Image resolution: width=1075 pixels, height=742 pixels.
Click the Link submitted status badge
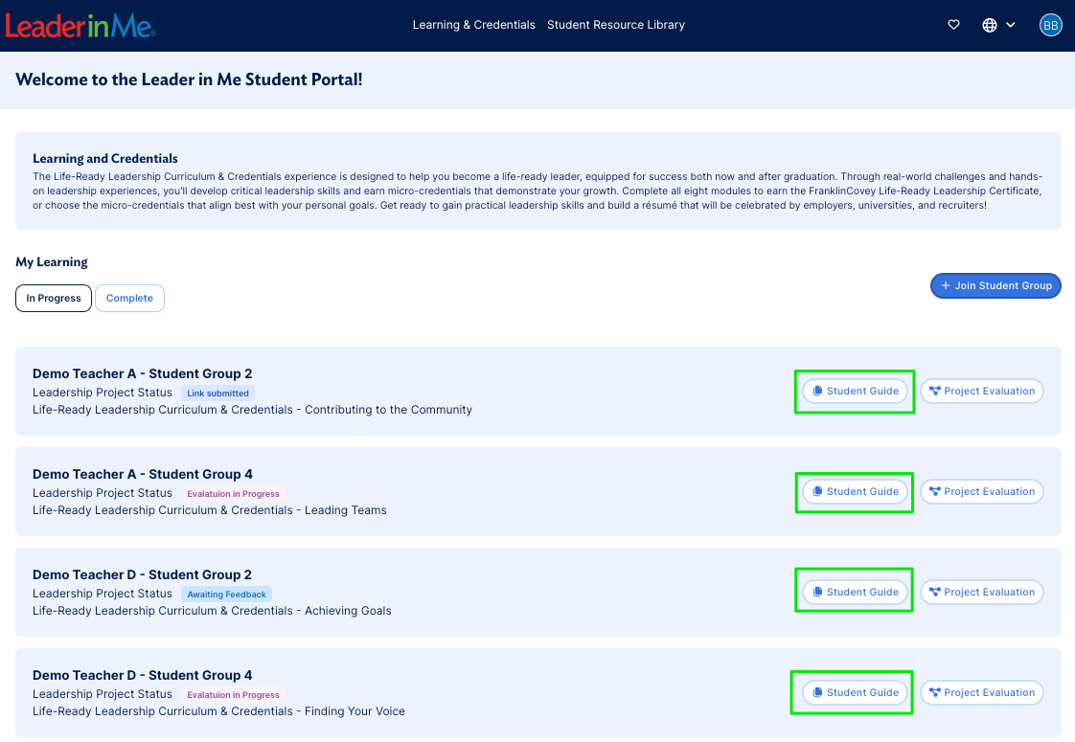coord(217,393)
